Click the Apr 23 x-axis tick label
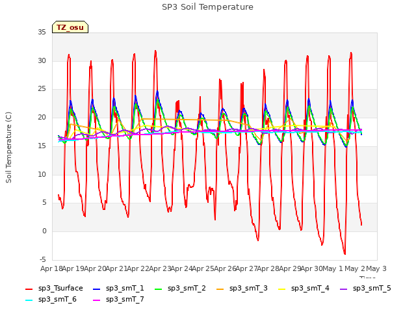This screenshot has height=312, width=416. coord(160,268)
